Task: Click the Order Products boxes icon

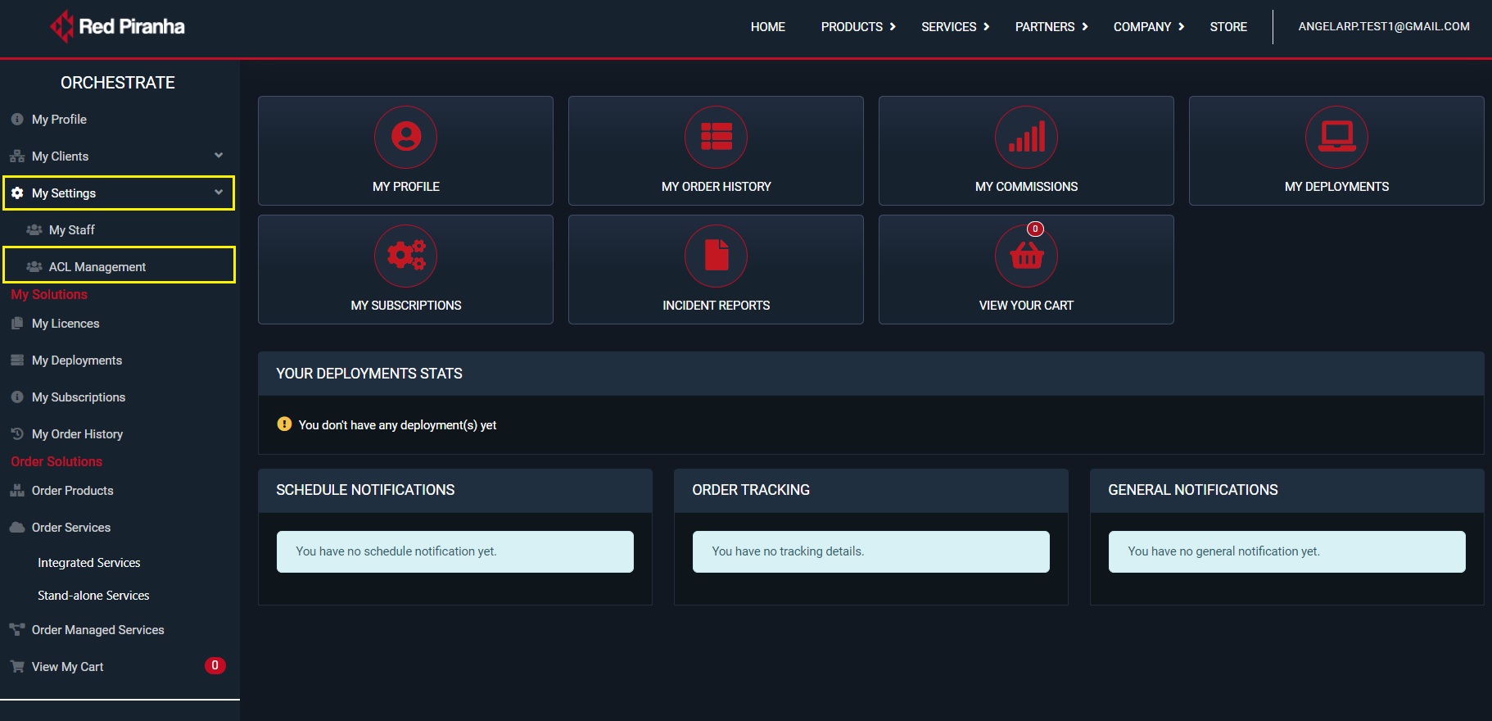Action: click(x=17, y=491)
